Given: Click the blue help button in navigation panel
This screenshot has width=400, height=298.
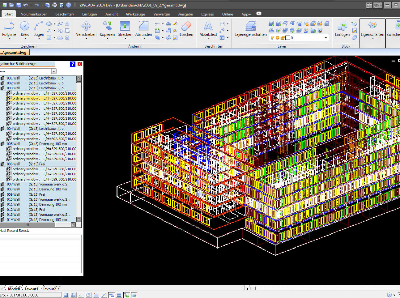Looking at the screenshot, I should tap(72, 64).
